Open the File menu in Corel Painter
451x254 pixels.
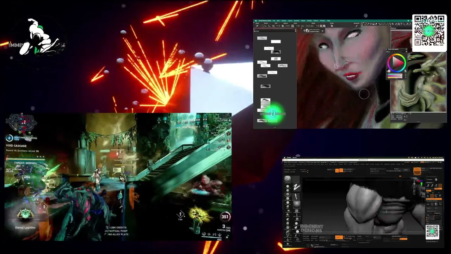pyautogui.click(x=274, y=21)
